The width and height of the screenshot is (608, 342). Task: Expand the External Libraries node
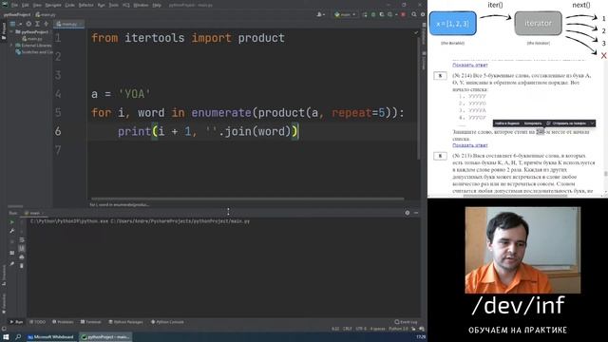point(11,46)
